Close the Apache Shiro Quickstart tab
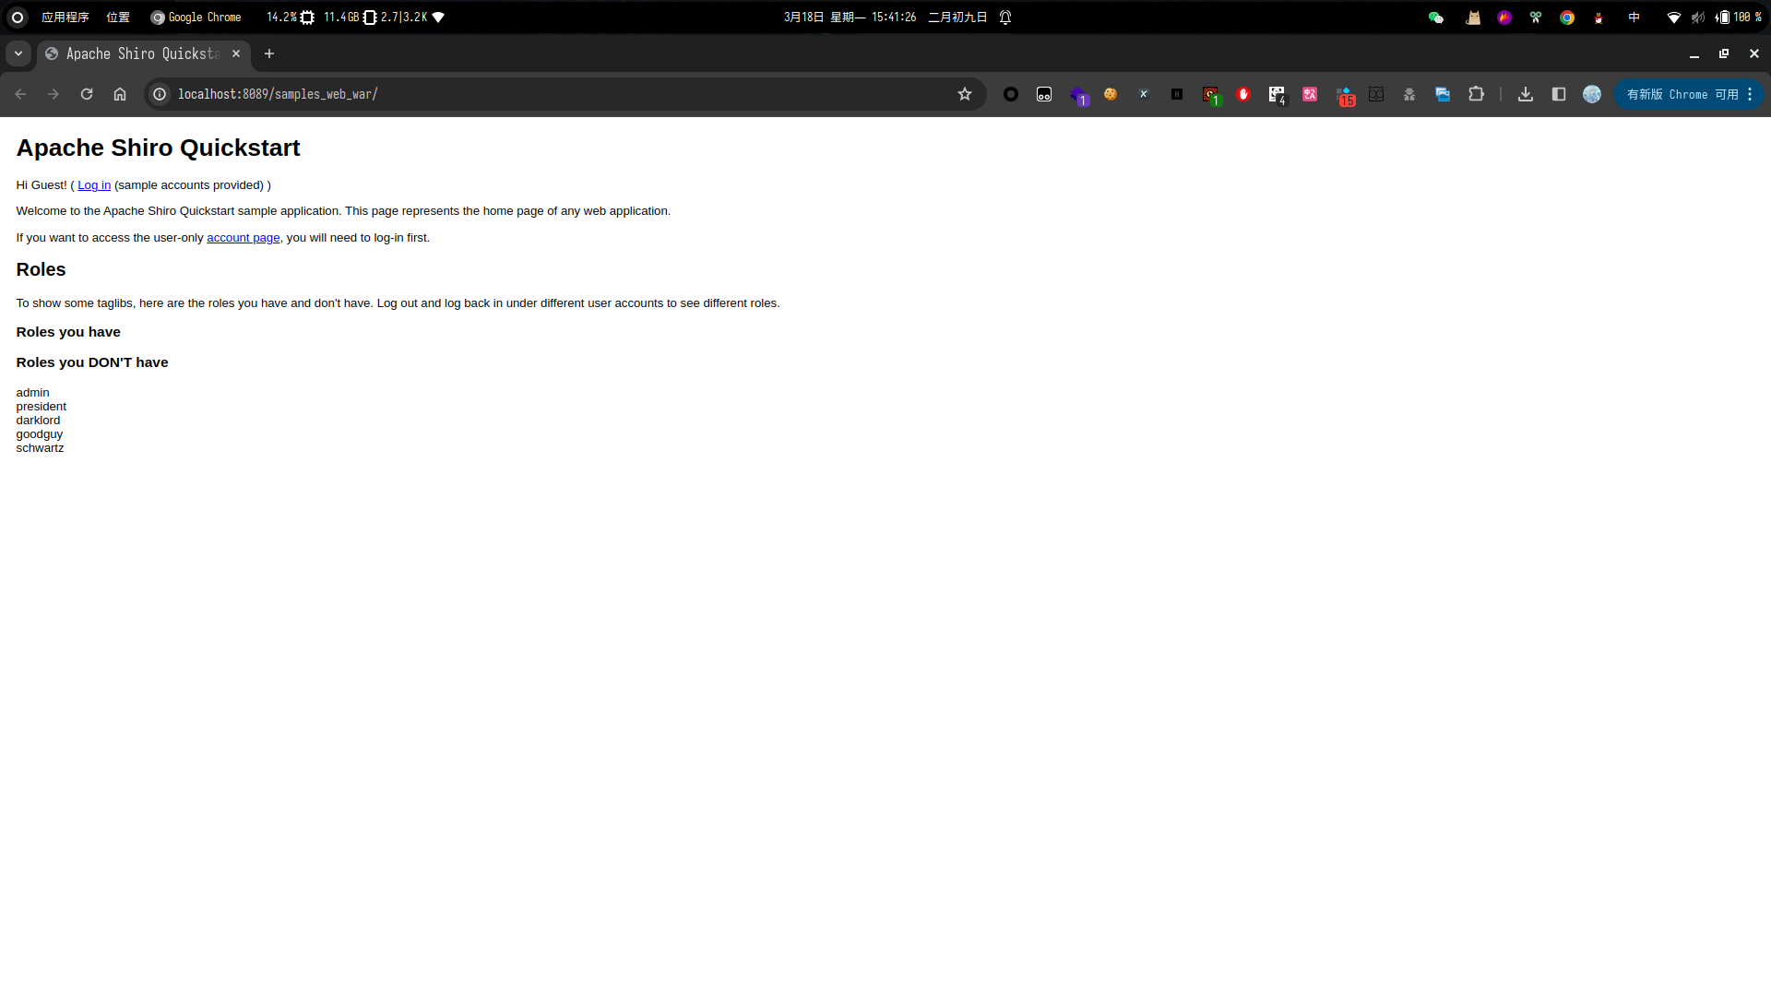This screenshot has width=1771, height=996. pyautogui.click(x=236, y=53)
